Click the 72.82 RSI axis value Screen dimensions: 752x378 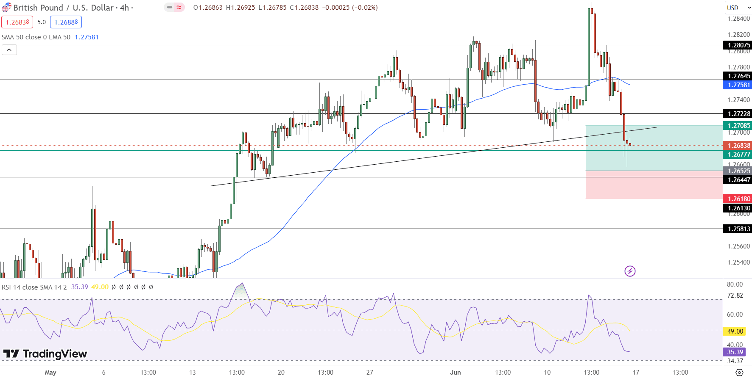click(735, 295)
